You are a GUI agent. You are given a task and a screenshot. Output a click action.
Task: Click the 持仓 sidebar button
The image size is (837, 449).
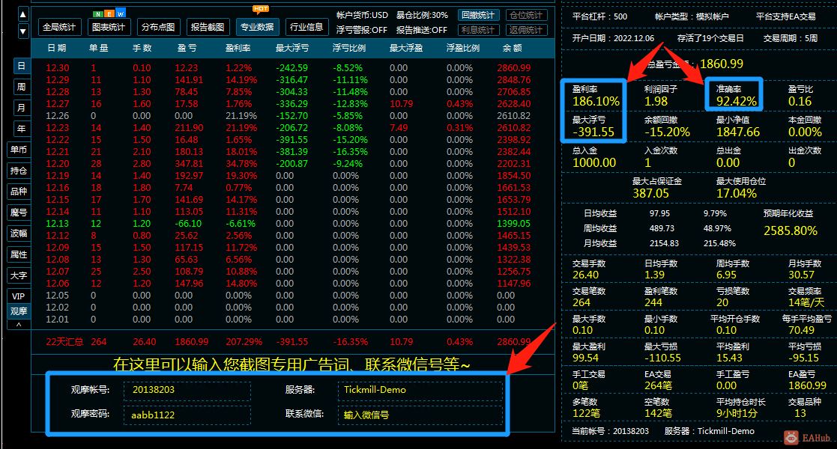coord(19,171)
